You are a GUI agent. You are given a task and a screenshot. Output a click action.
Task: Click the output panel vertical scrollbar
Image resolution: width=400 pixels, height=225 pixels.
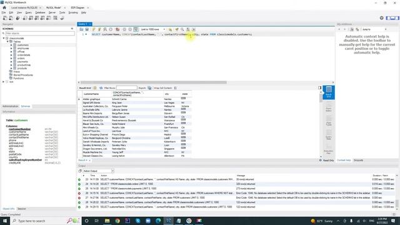[x=397, y=204]
